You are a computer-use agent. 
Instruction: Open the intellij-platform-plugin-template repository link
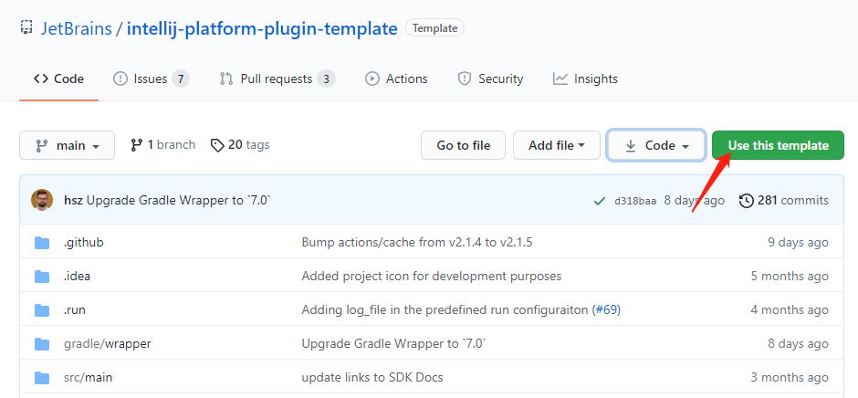click(262, 28)
